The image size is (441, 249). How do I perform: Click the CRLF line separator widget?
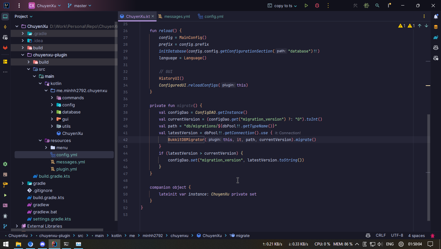point(381,235)
